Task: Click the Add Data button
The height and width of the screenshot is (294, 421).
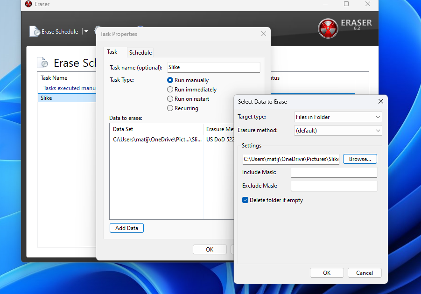Action: [126, 228]
